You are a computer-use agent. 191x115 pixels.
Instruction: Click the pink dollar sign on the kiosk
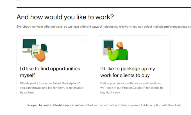pos(104,53)
